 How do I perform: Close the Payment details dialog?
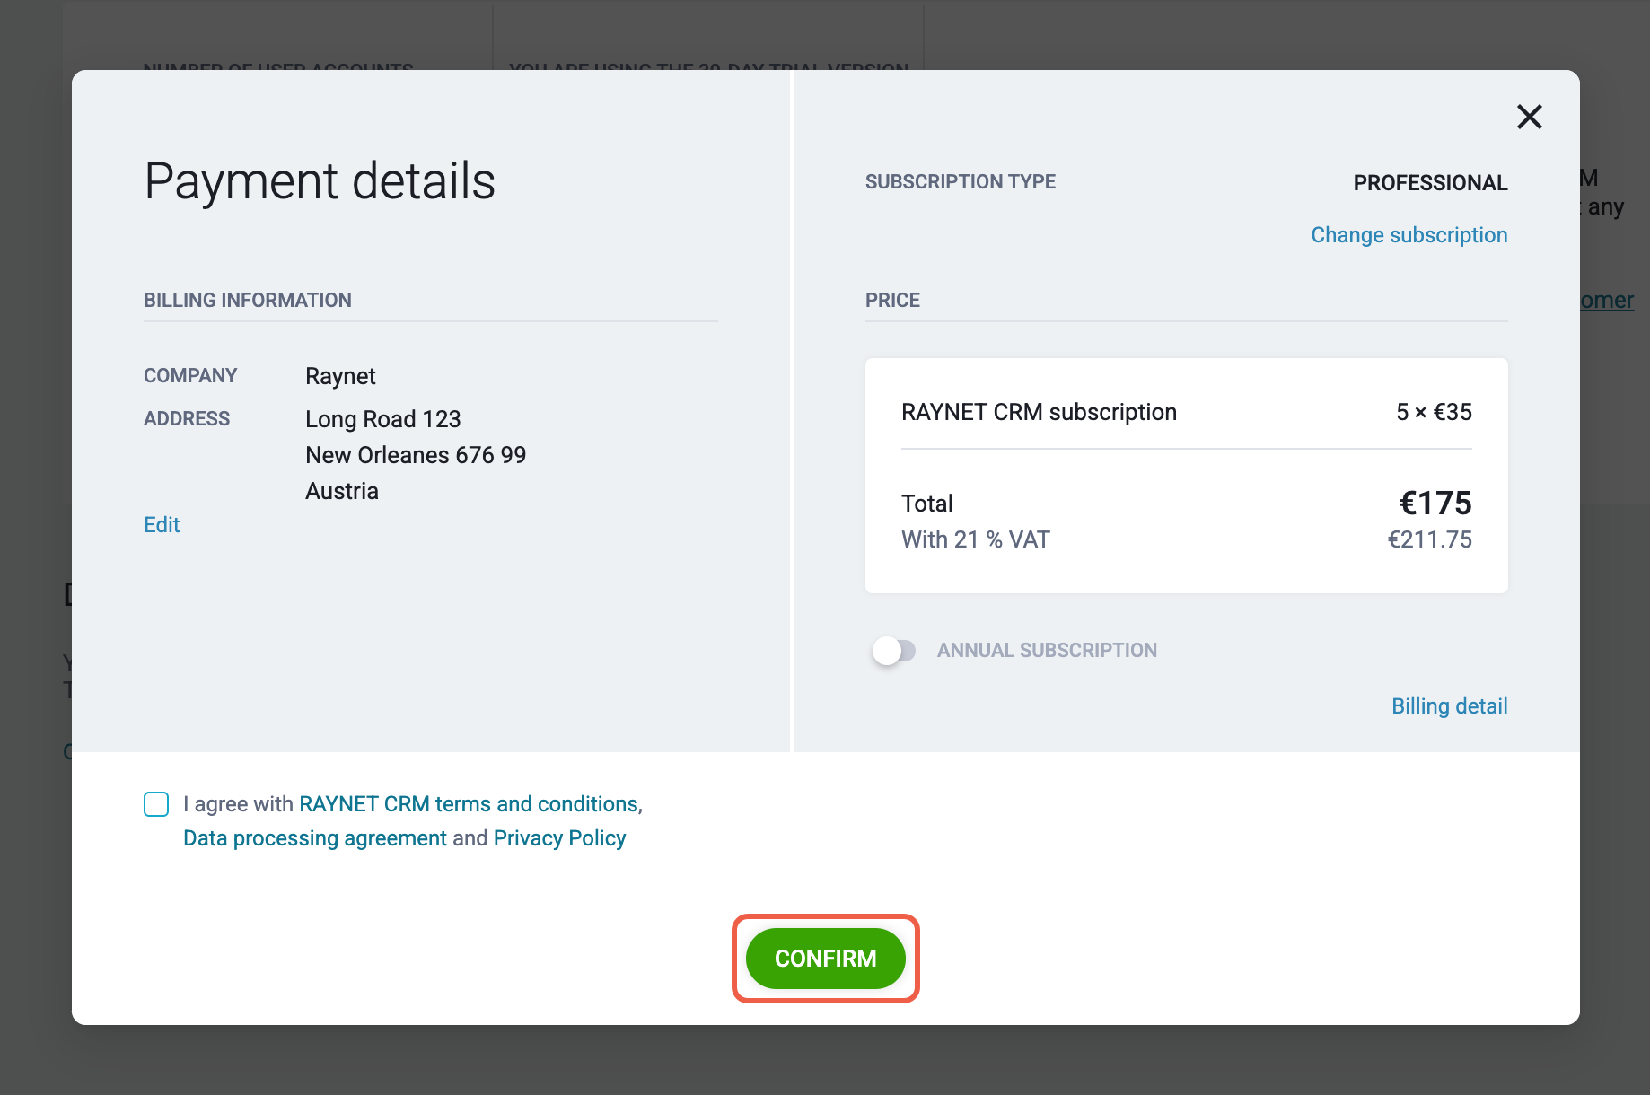pos(1529,117)
